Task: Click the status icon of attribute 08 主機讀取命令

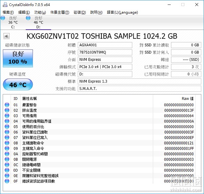Action: [7, 143]
